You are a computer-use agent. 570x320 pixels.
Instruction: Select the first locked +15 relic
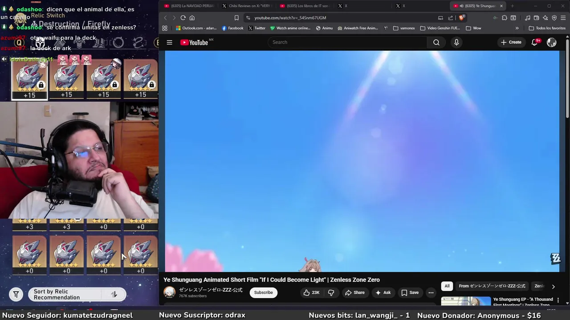pyautogui.click(x=29, y=79)
